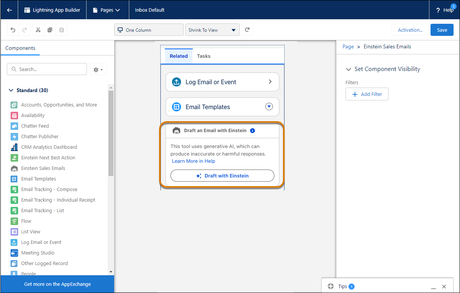Viewport: 460px width, 293px height.
Task: Expand the Email Templates dropdown arrow on canvas
Action: (269, 107)
